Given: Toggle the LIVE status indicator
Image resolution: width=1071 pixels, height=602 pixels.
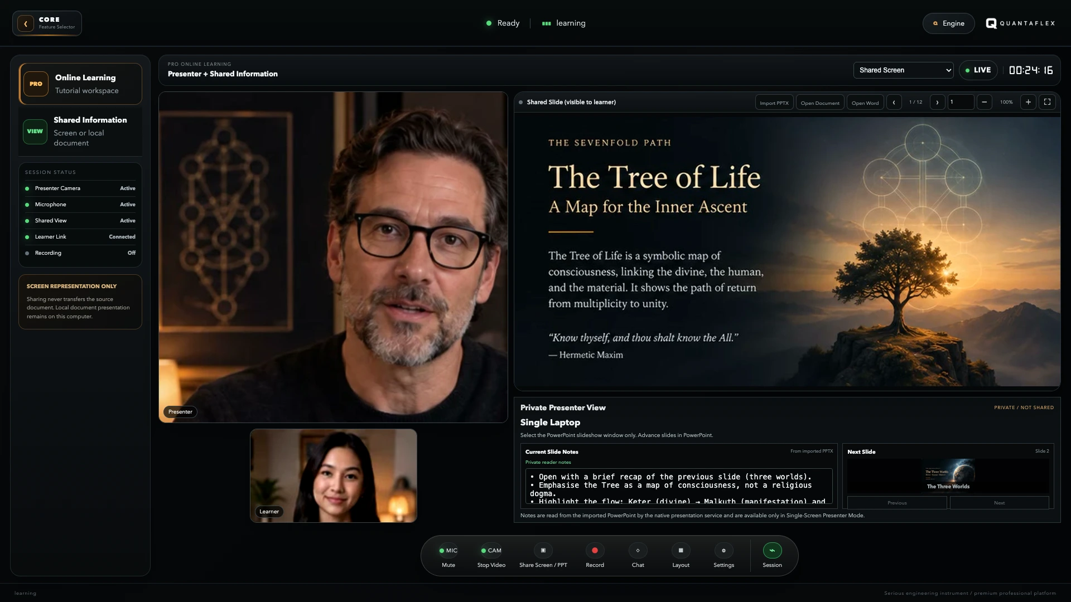Looking at the screenshot, I should (x=978, y=70).
